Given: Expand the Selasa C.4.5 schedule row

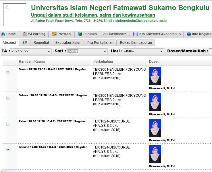Looking at the screenshot, I should (8, 98).
